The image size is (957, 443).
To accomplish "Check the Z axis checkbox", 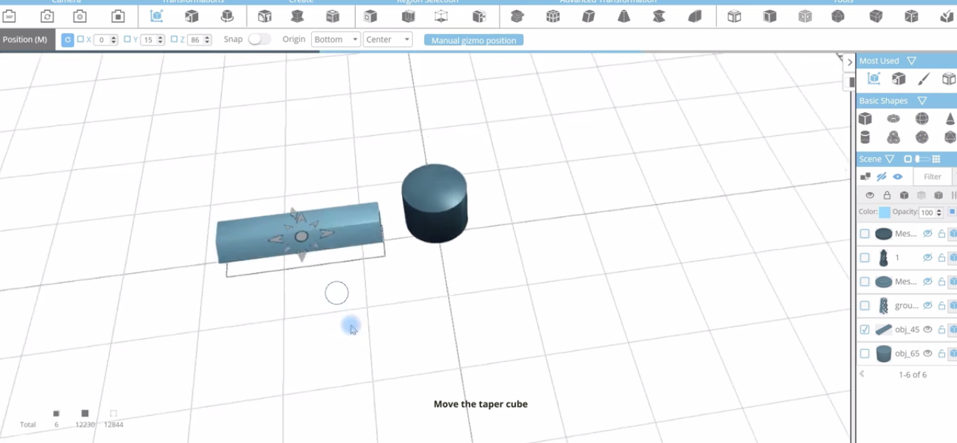I will click(174, 40).
